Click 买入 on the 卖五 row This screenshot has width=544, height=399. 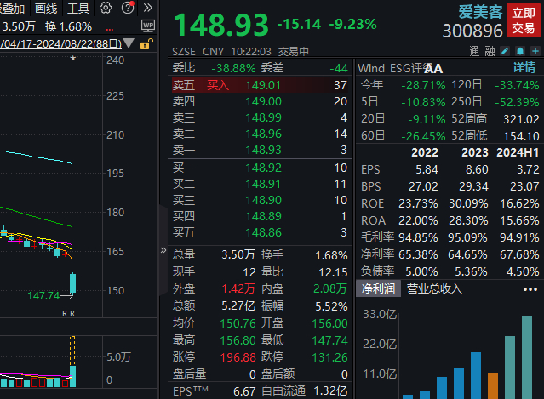[218, 85]
